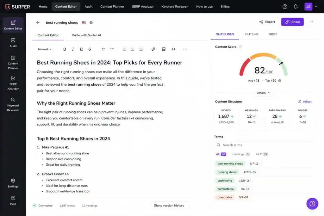Open more toolbar options ellipsis
The height and width of the screenshot is (216, 324).
pos(185,49)
